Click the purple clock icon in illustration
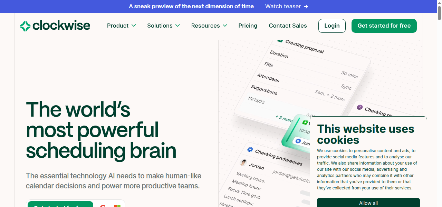The width and height of the screenshot is (442, 207). [x=359, y=107]
